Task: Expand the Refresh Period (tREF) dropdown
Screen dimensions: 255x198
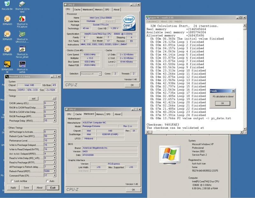Action: [x=55, y=171]
